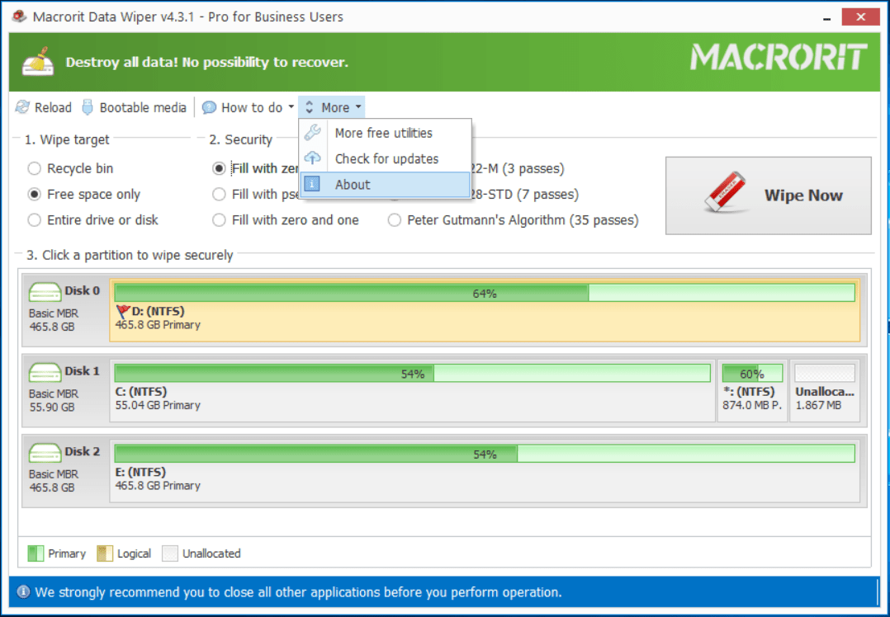Open About from the More menu
This screenshot has width=890, height=617.
click(x=353, y=185)
